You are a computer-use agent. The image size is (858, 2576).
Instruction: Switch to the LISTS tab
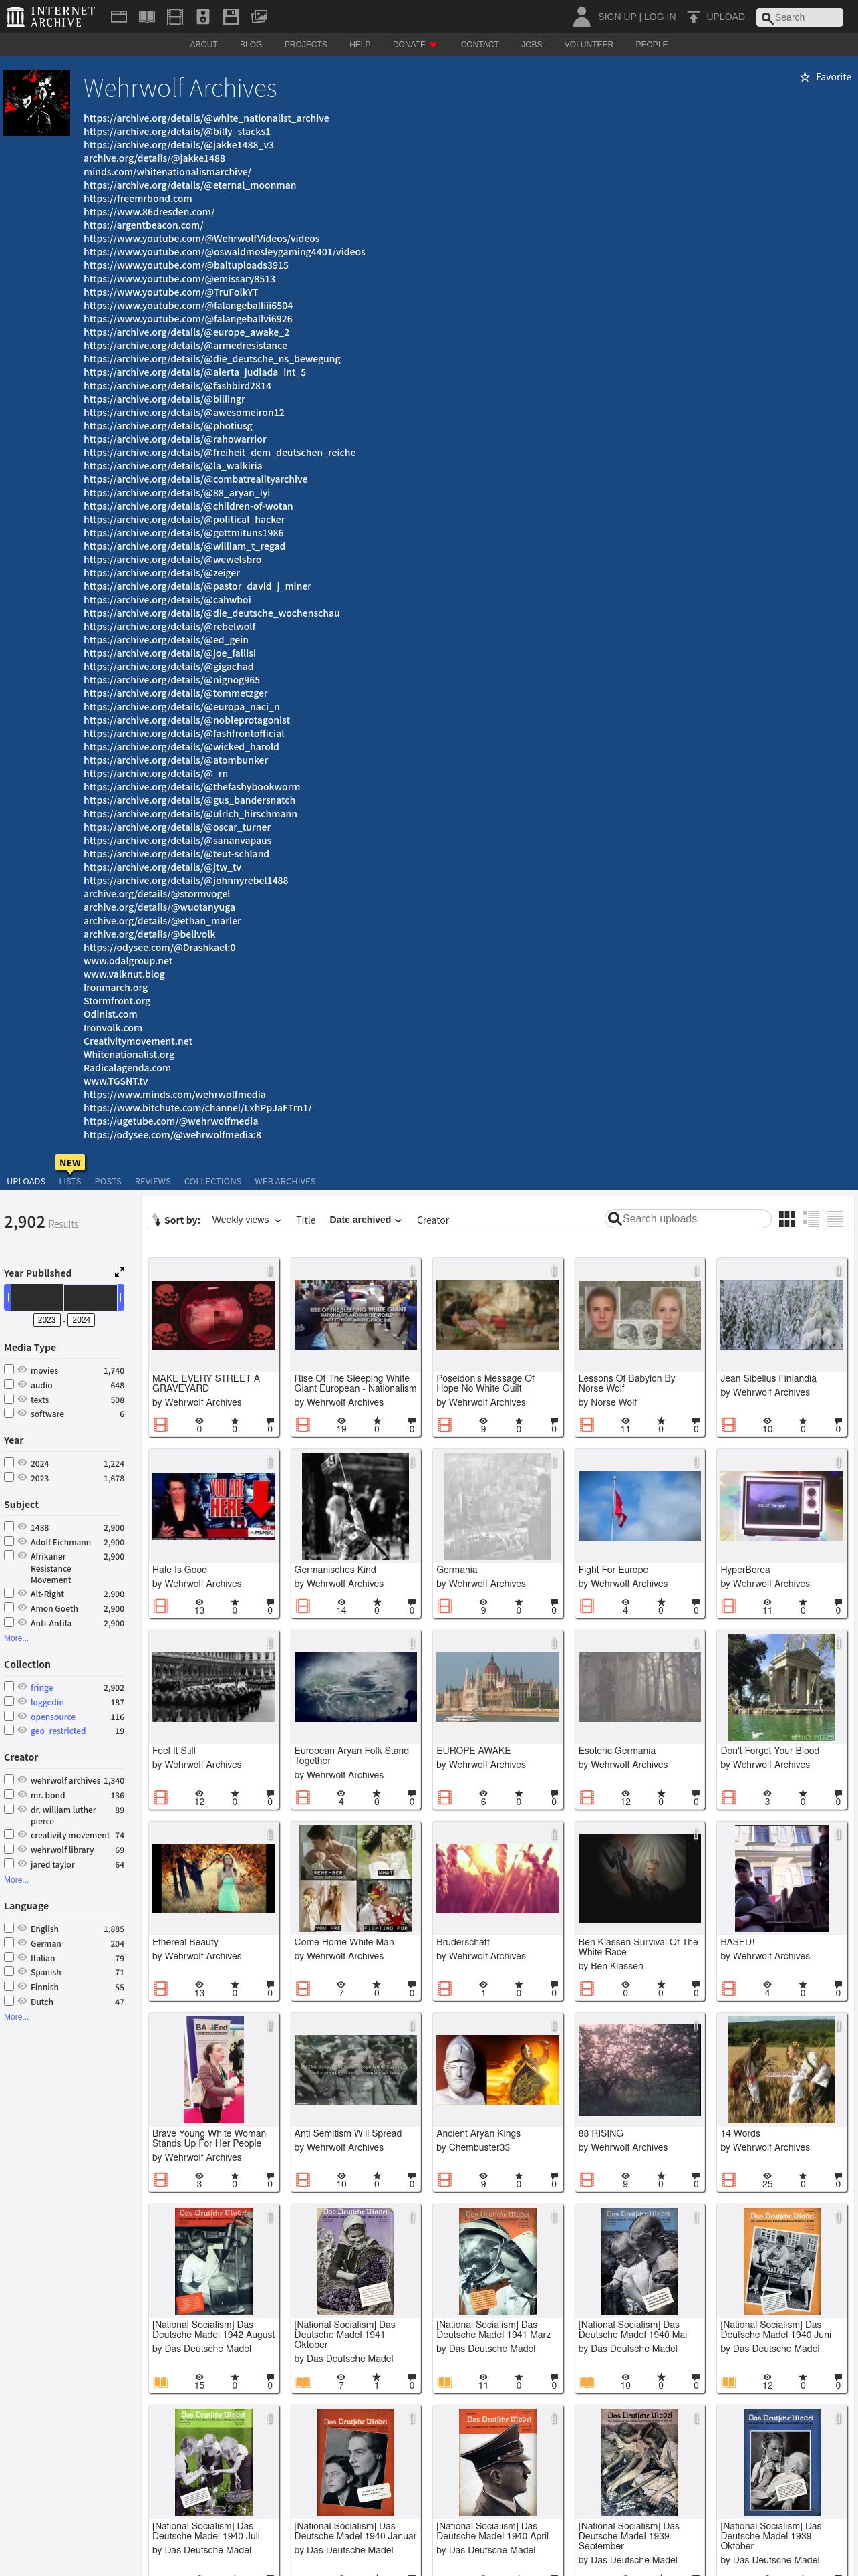(x=70, y=1181)
